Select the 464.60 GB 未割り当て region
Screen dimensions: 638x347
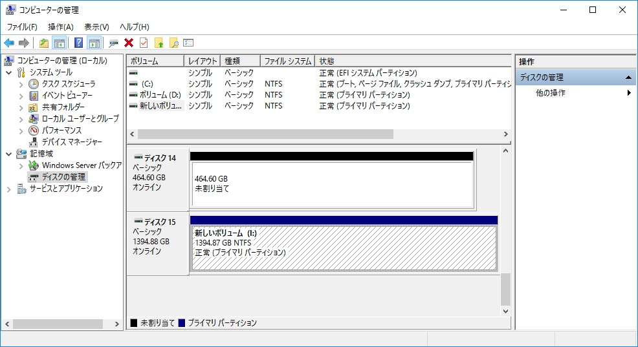[x=333, y=184]
